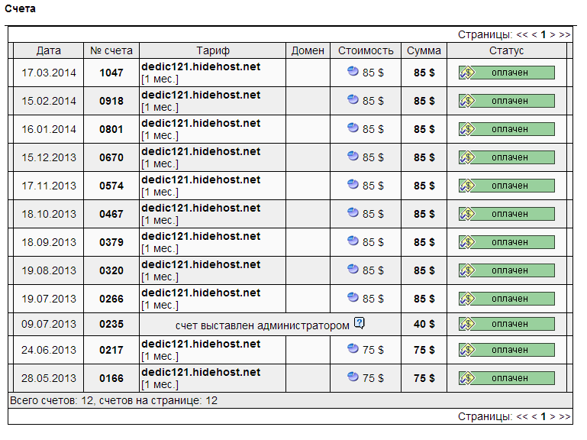Go to next page using bottom > link

[552, 417]
